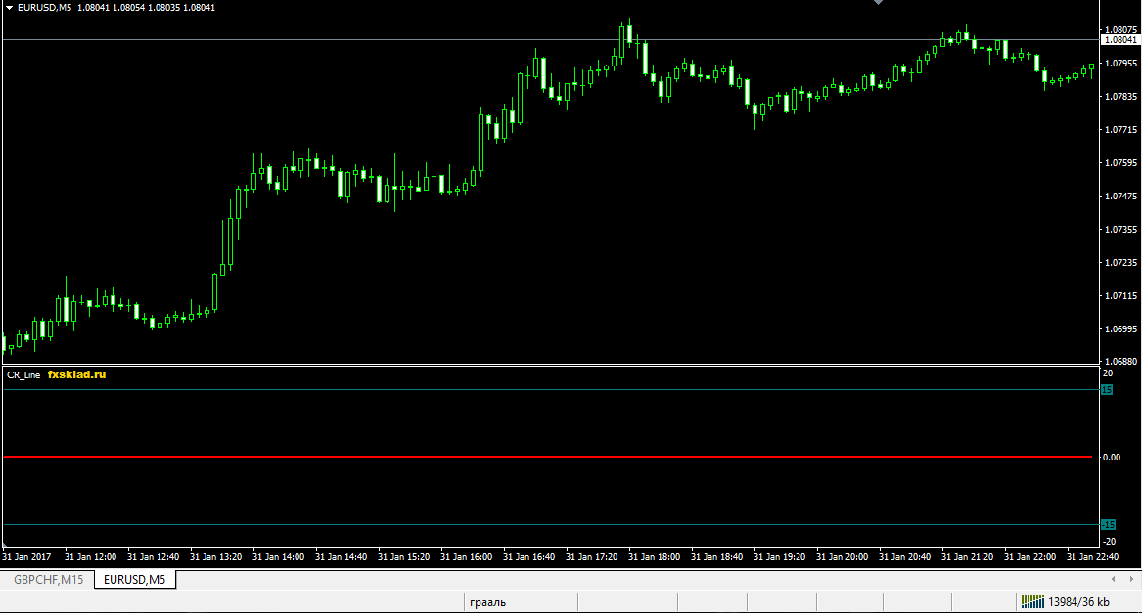Click the 1.07835 price scale label
1142x613 pixels.
click(x=1120, y=97)
